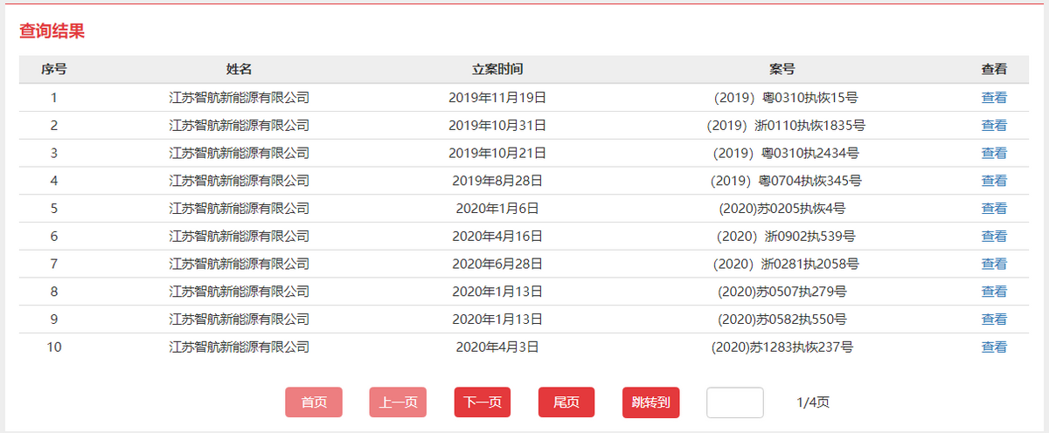The height and width of the screenshot is (433, 1049).
Task: Open 查看 link for row 3
Action: [x=994, y=153]
